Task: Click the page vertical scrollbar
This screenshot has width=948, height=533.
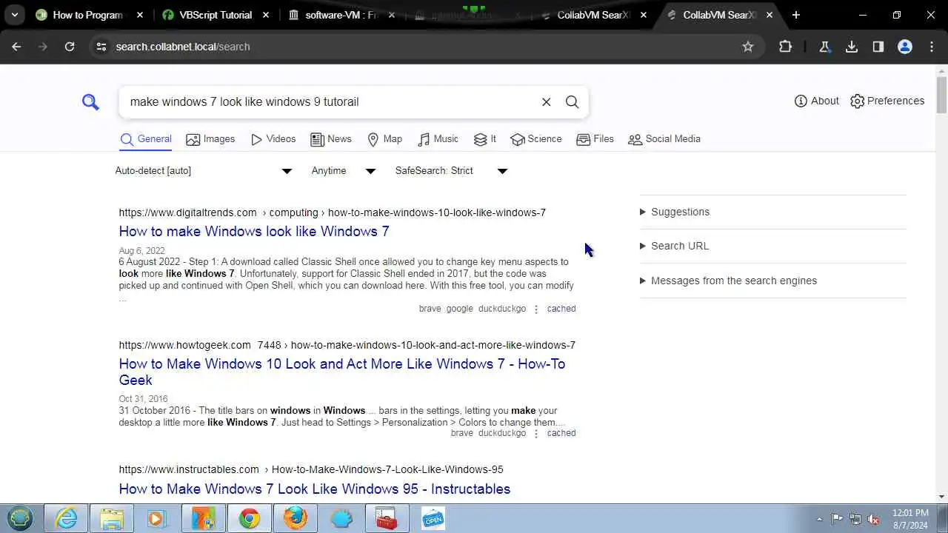Action: pyautogui.click(x=941, y=95)
